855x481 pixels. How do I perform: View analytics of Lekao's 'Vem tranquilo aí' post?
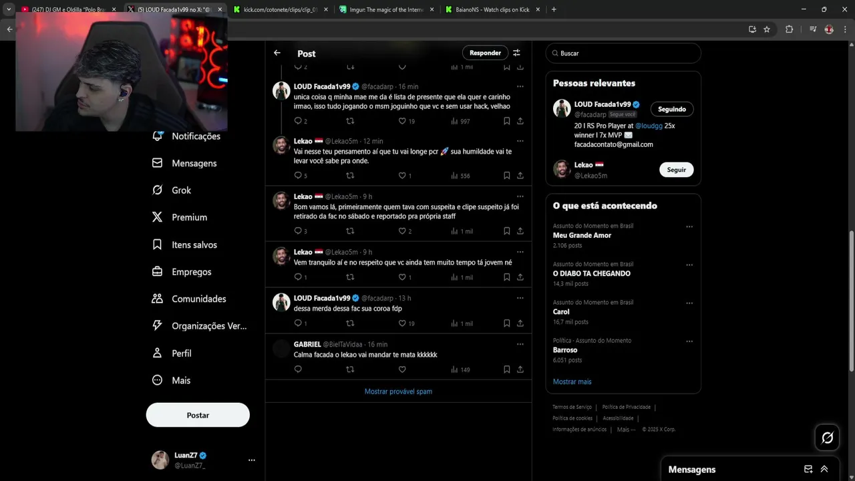tap(462, 277)
